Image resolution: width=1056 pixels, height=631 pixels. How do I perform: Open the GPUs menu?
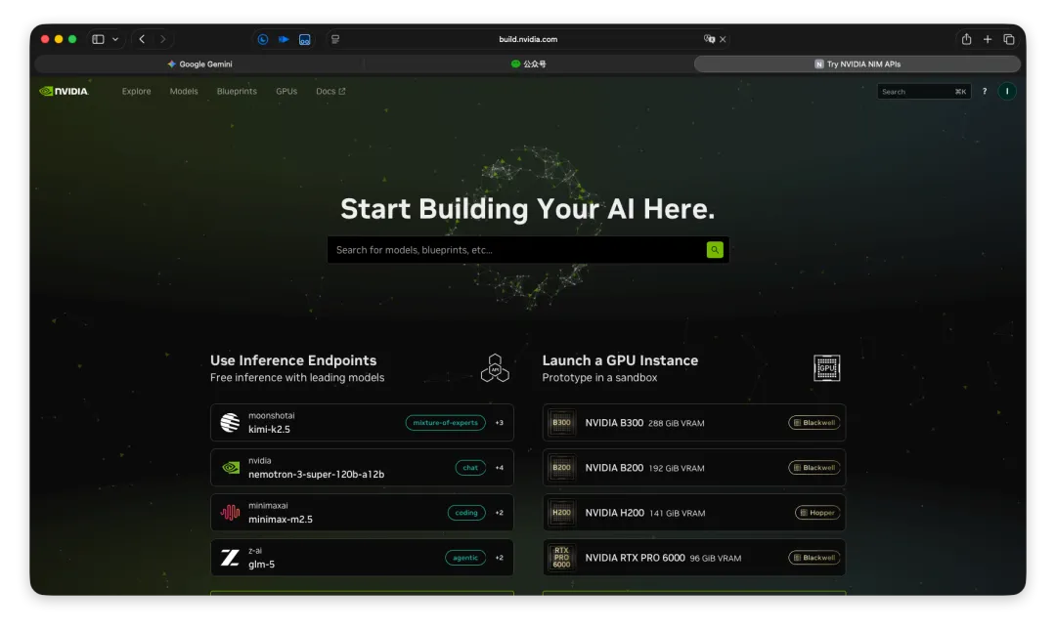point(286,92)
